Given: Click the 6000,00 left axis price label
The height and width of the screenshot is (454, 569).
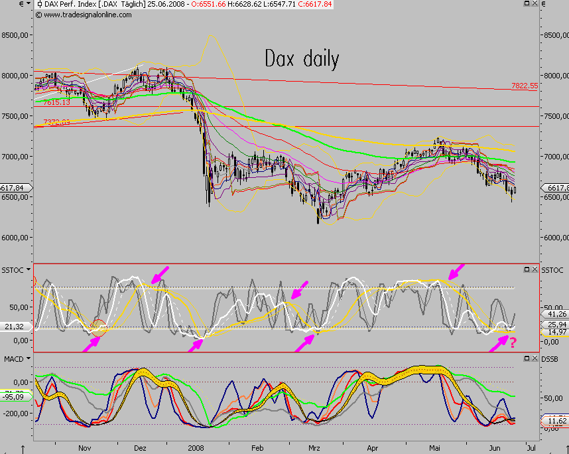Looking at the screenshot, I should (15, 238).
